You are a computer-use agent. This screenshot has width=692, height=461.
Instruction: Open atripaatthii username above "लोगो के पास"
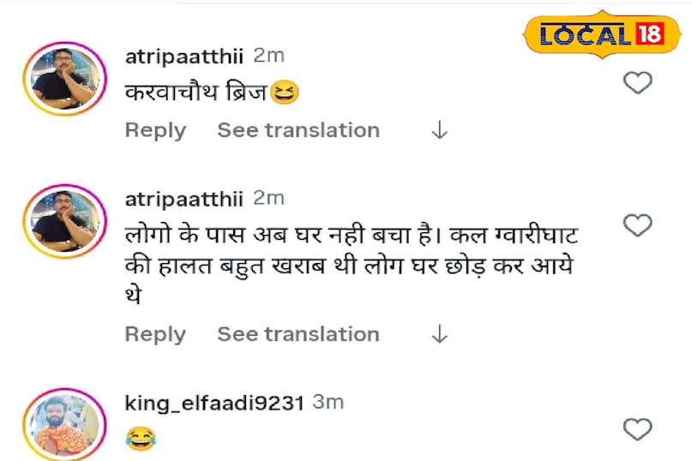tap(184, 199)
